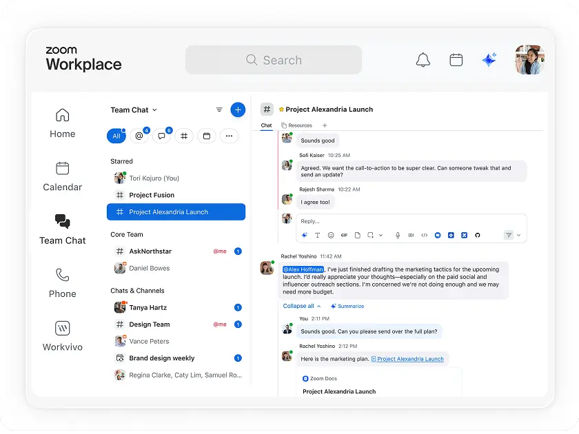
Task: Open the AI Companion sparkle icon in compose bar
Action: [304, 235]
